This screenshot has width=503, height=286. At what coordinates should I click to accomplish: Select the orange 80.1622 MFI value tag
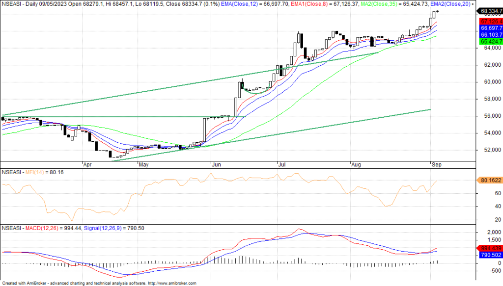click(x=489, y=180)
